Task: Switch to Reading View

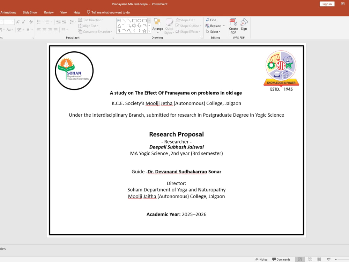Action: tap(319, 259)
